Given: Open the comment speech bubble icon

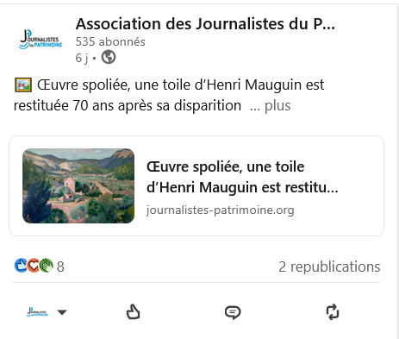Looking at the screenshot, I should [233, 312].
